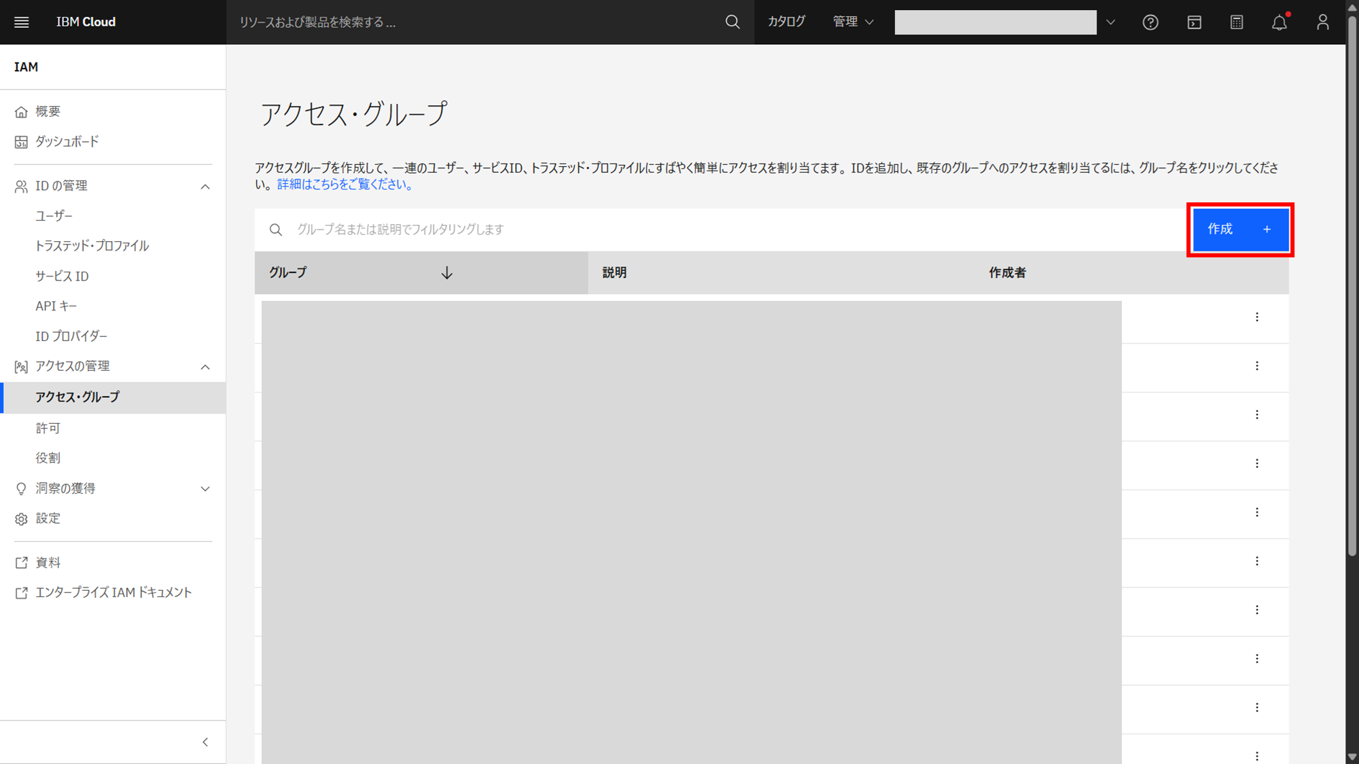Open the user profile avatar icon

click(x=1322, y=22)
